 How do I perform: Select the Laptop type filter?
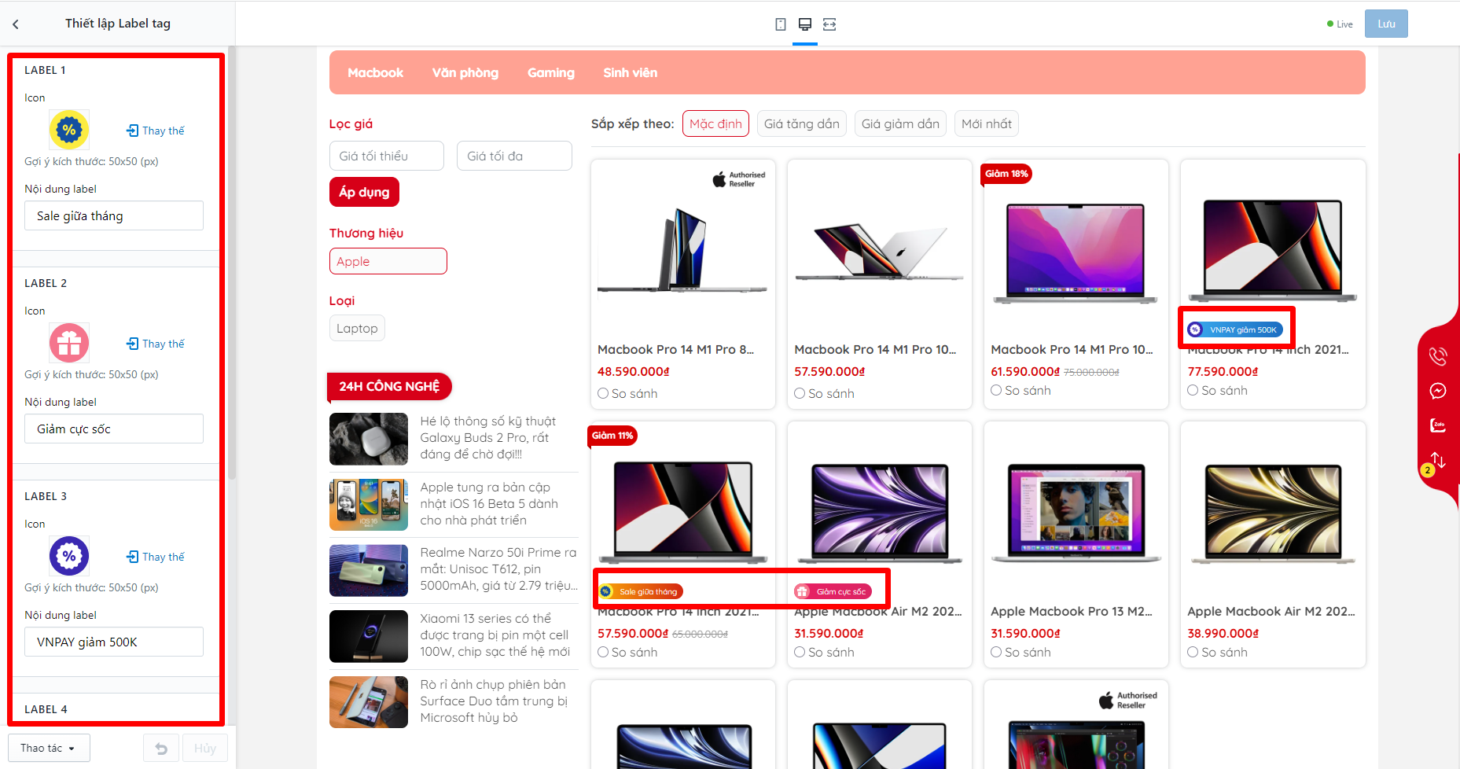pos(357,328)
